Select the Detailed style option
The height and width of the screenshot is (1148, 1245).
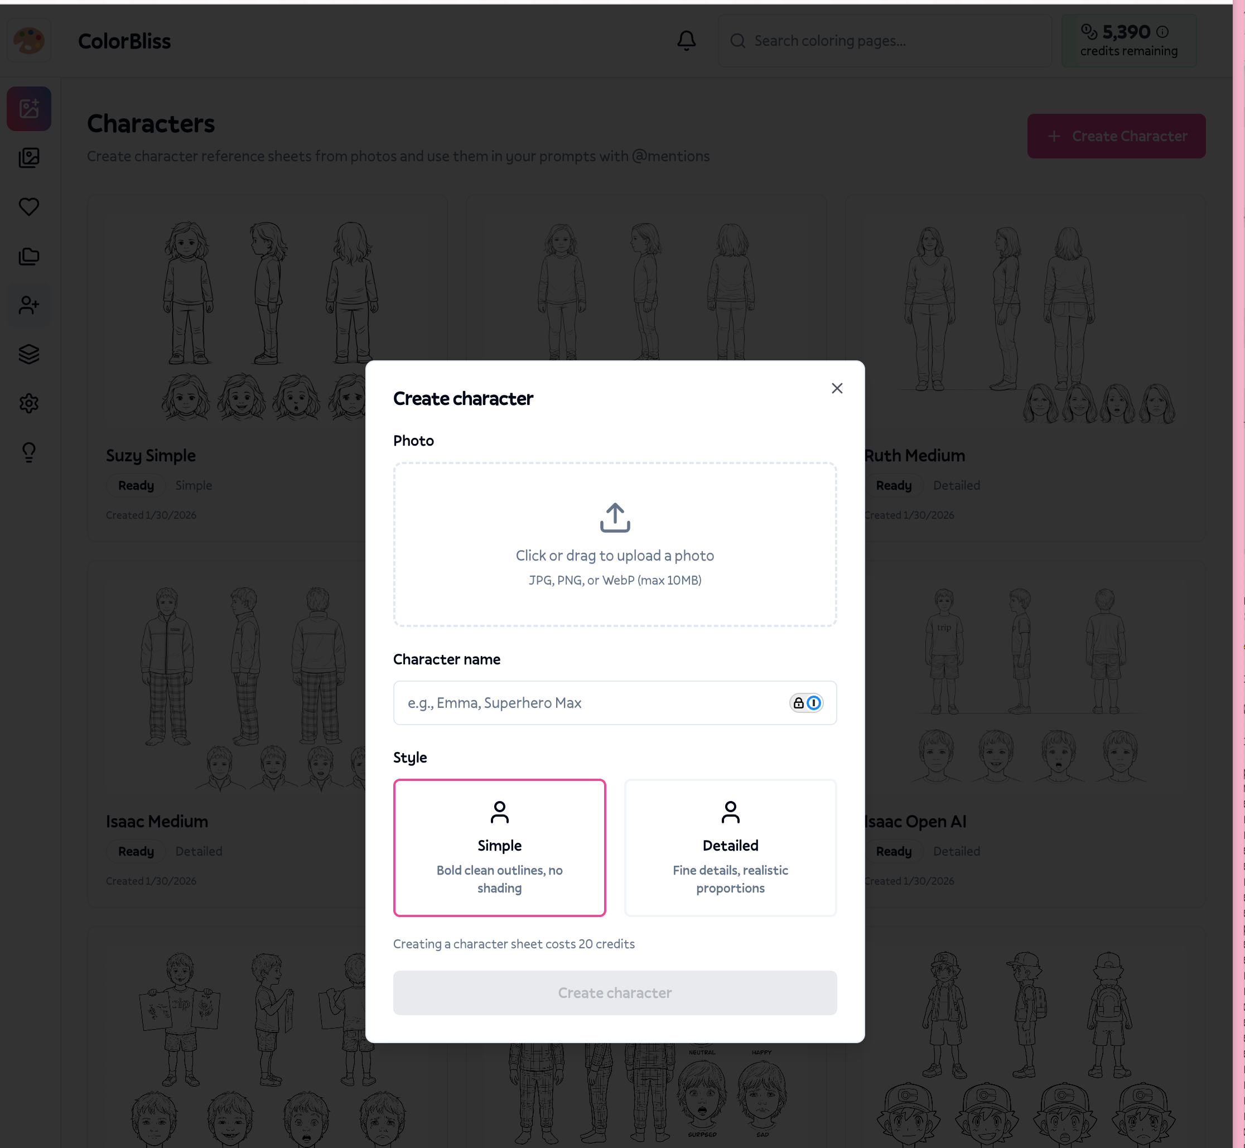[730, 847]
